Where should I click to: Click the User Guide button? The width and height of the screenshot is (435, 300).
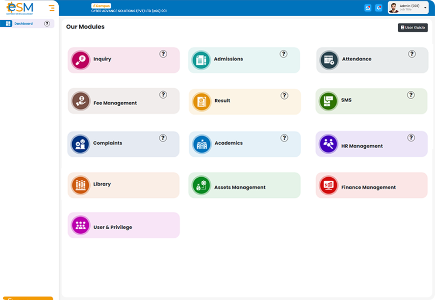pos(412,27)
